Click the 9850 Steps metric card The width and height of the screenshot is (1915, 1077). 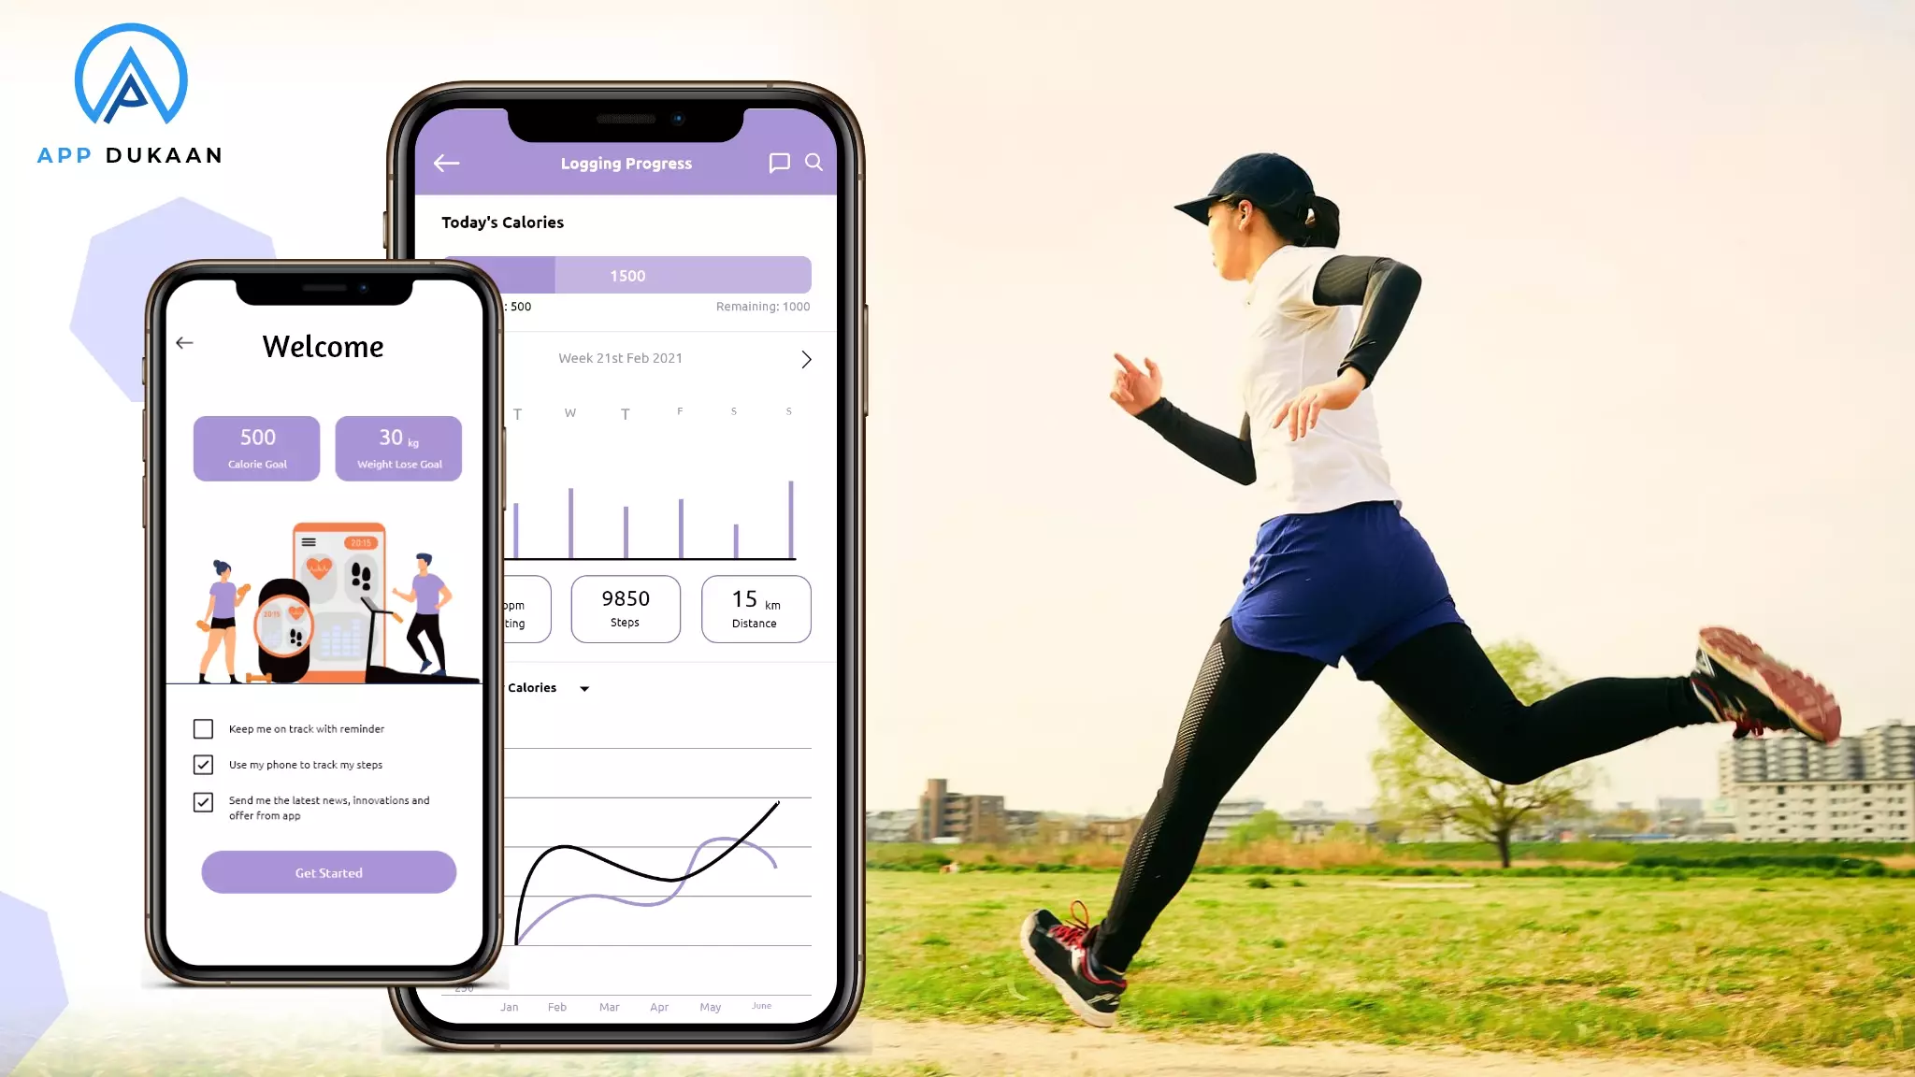[625, 608]
